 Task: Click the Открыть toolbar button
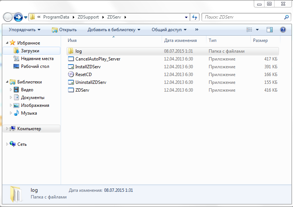64,30
